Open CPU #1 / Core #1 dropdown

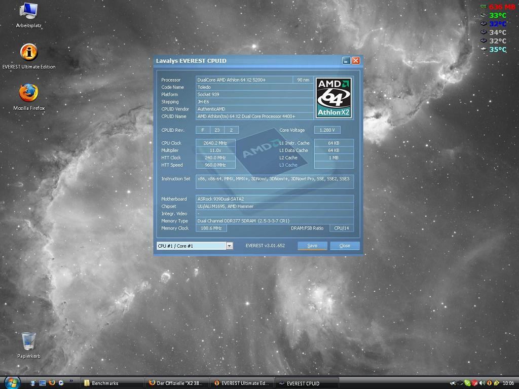(230, 246)
